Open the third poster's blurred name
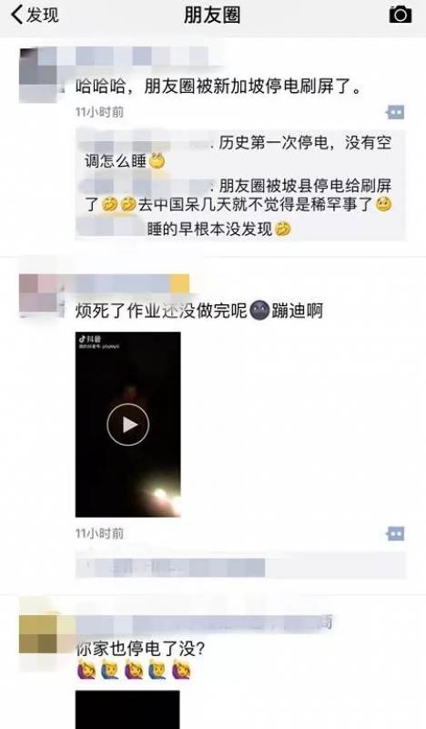426x729 pixels. [x=204, y=623]
